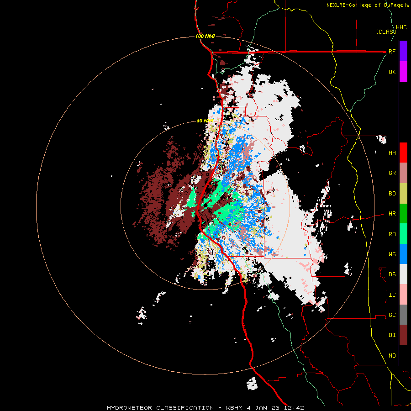Click the RF purple legend swatch
This screenshot has width=411, height=411.
[403, 51]
